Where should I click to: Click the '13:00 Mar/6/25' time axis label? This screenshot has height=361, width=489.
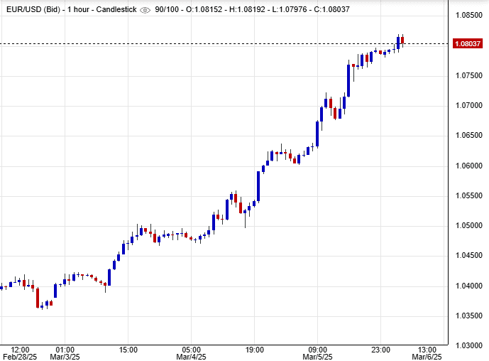(x=427, y=353)
